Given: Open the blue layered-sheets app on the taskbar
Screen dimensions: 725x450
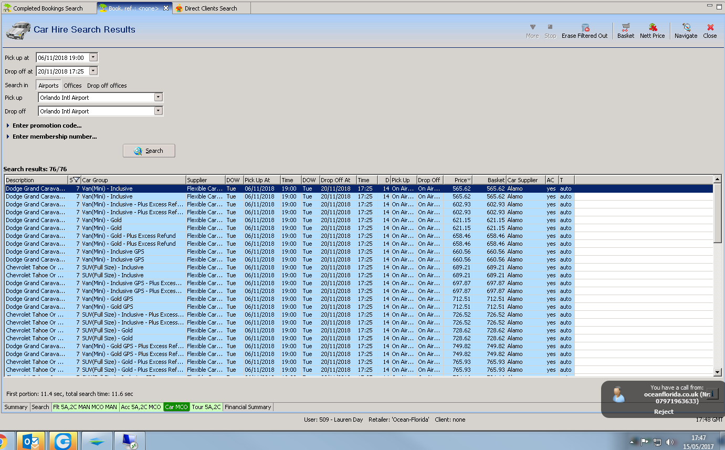Looking at the screenshot, I should coord(97,441).
